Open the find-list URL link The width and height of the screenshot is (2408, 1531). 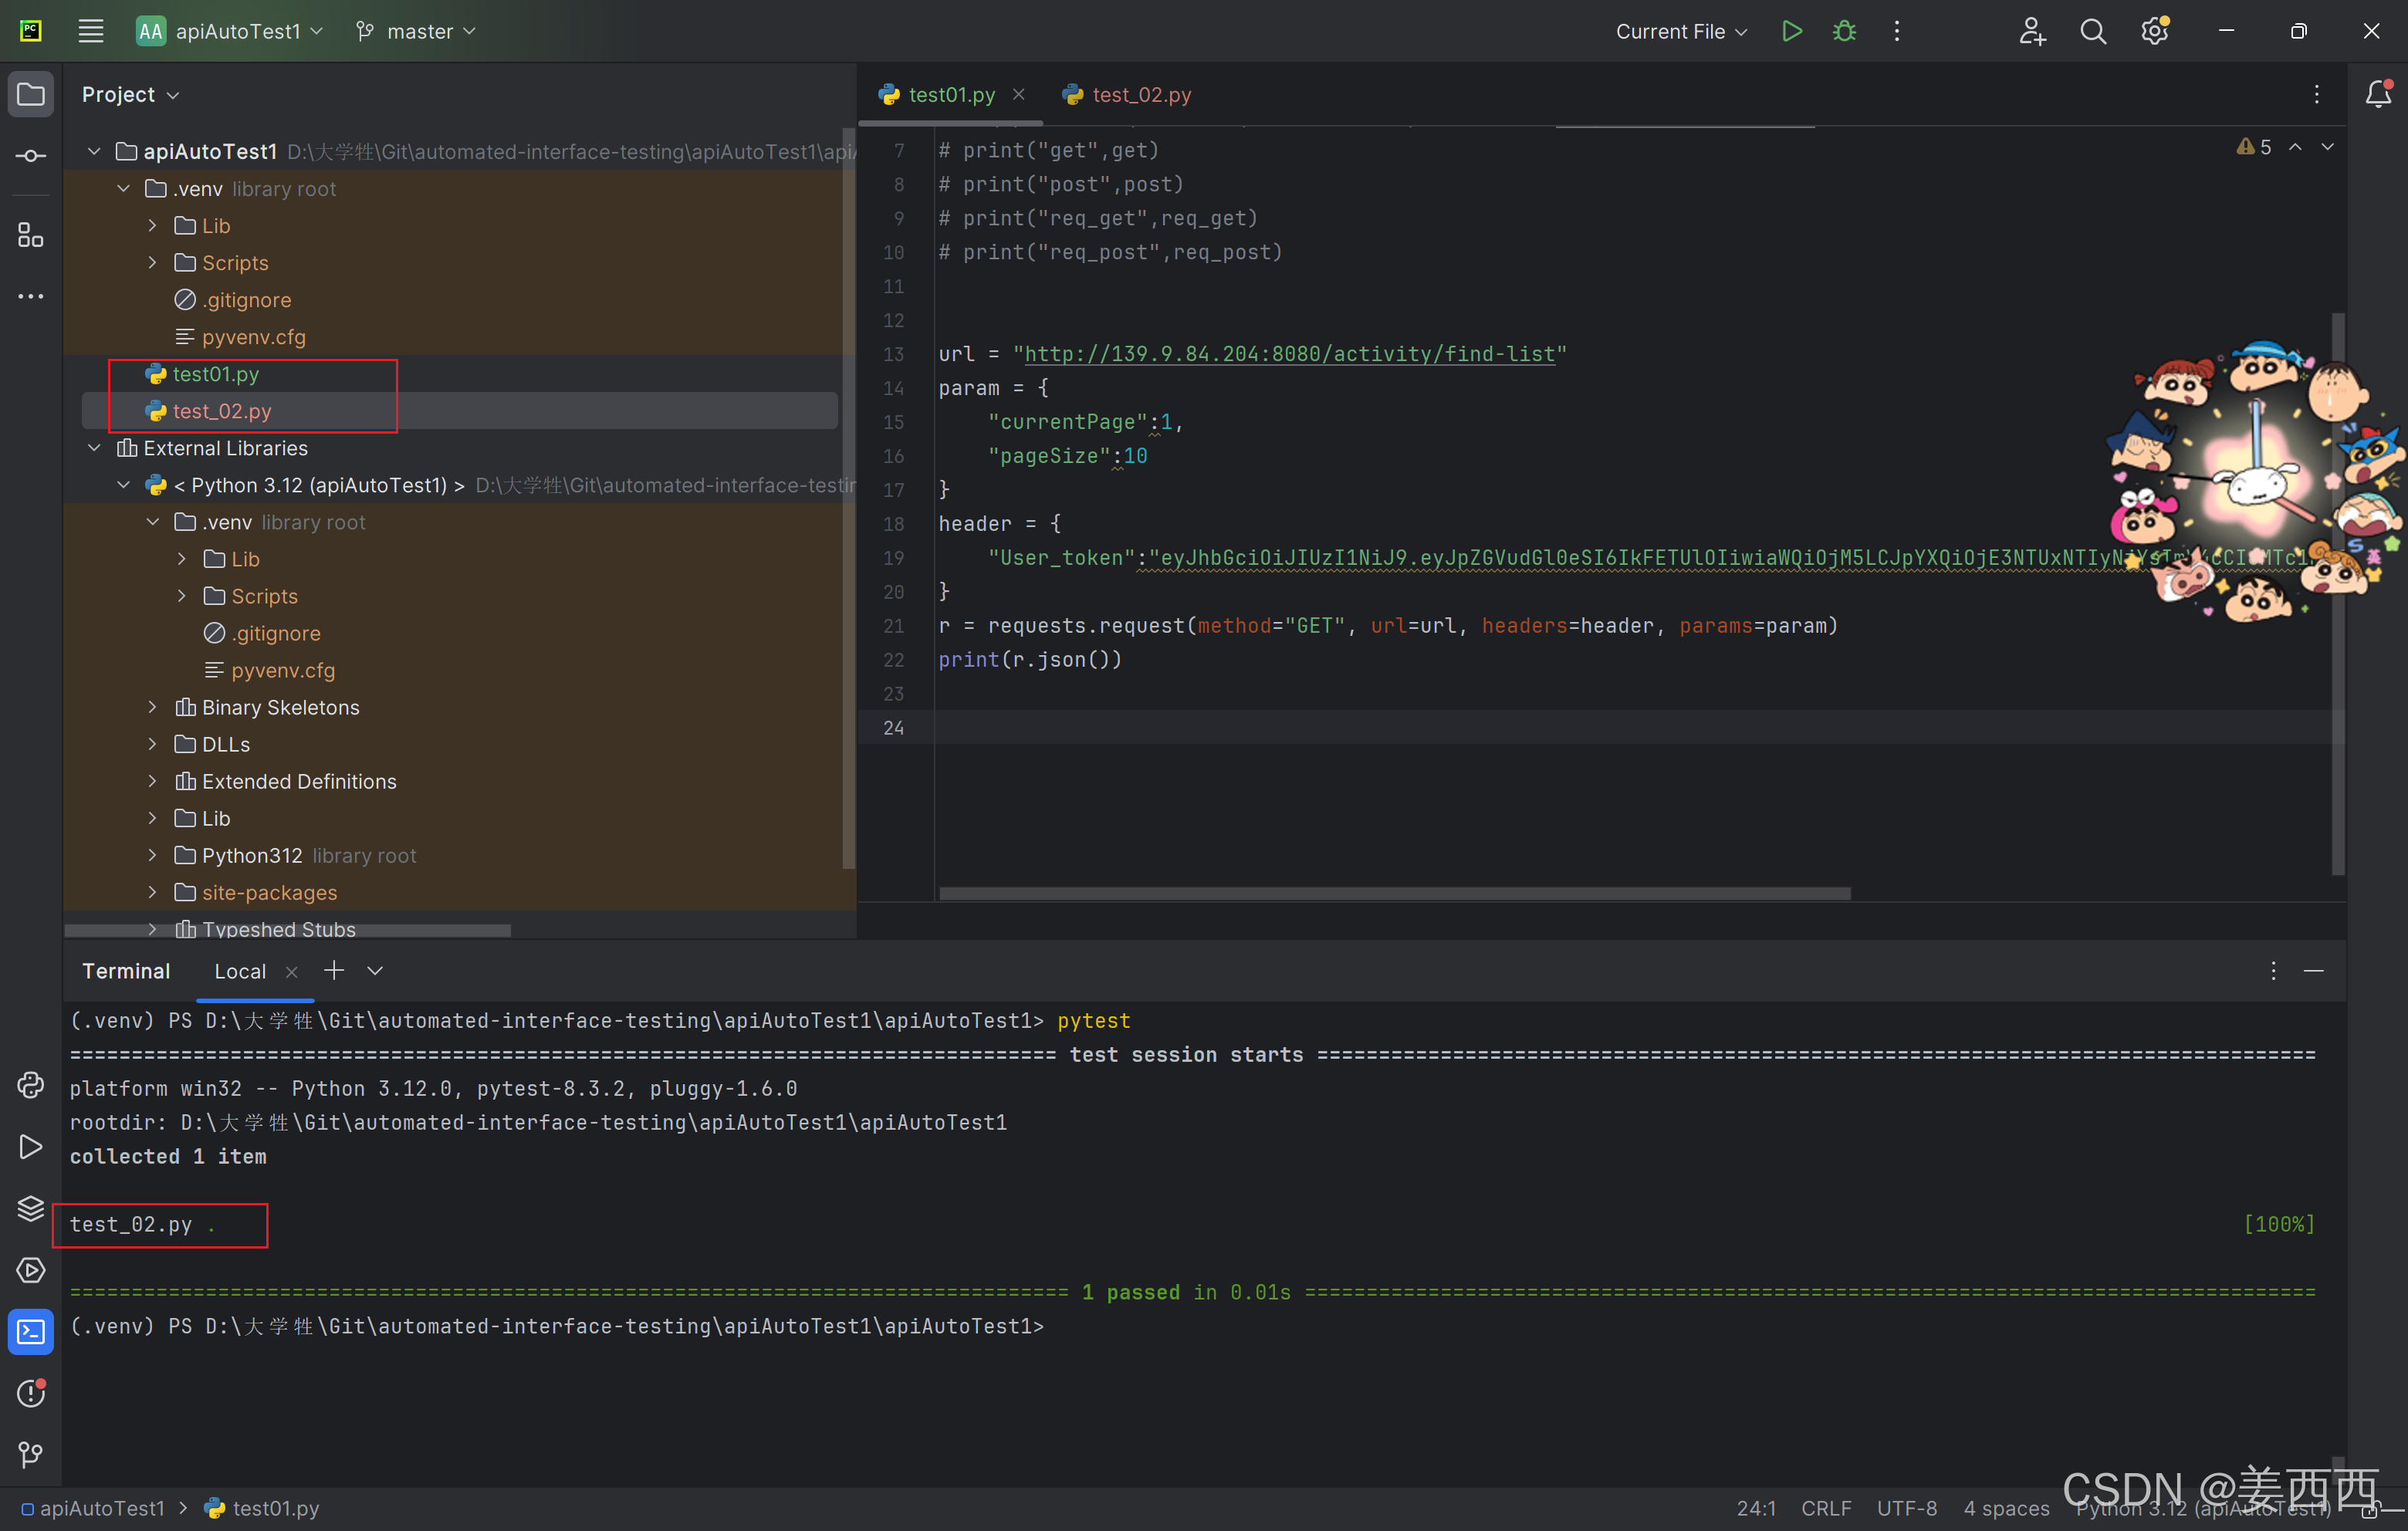coord(1289,353)
